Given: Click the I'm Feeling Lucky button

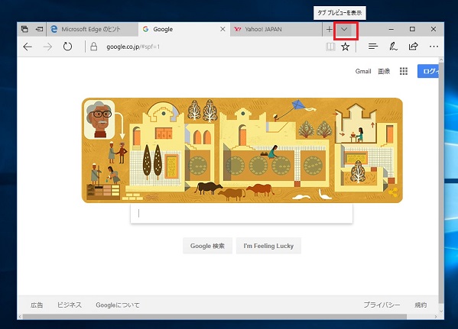Looking at the screenshot, I should [x=268, y=246].
